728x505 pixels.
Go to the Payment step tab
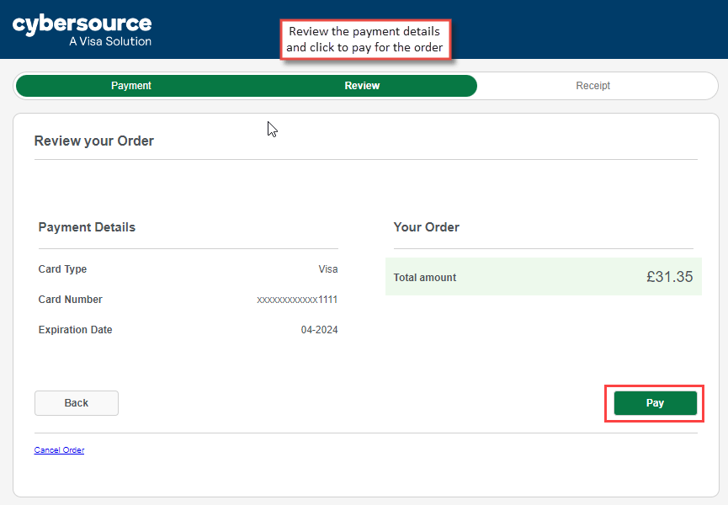click(131, 86)
